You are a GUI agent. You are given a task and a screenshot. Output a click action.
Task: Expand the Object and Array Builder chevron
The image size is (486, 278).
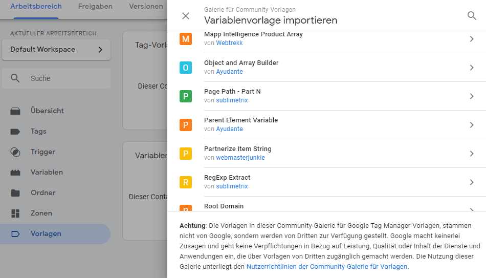[472, 68]
